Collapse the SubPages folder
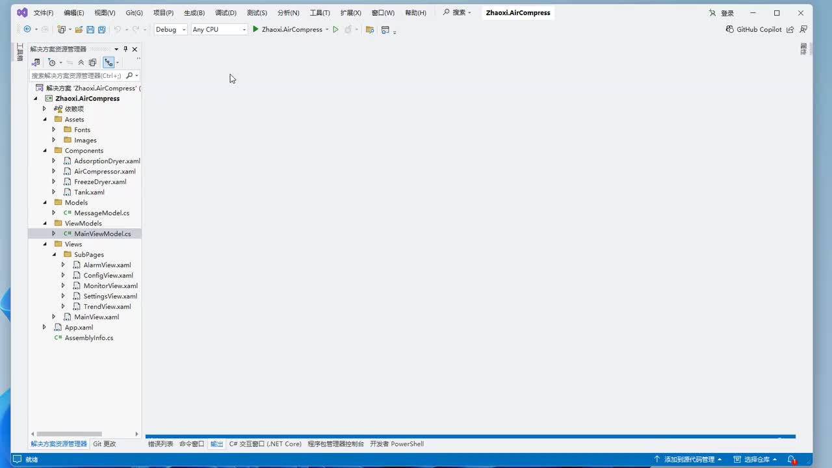 click(54, 255)
